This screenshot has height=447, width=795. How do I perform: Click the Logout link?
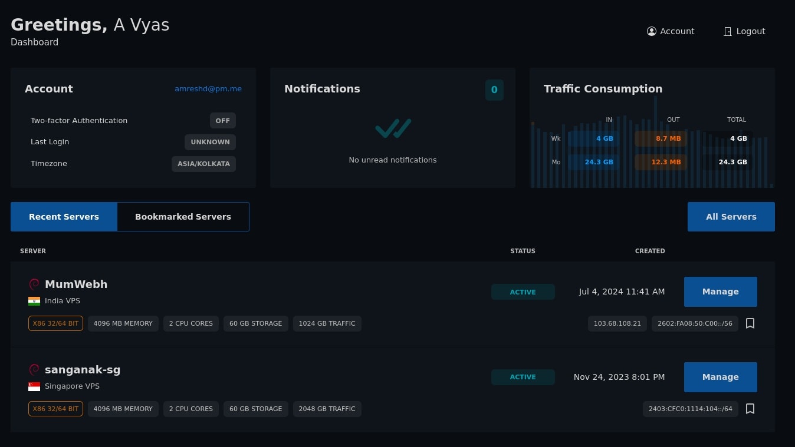[x=744, y=31]
